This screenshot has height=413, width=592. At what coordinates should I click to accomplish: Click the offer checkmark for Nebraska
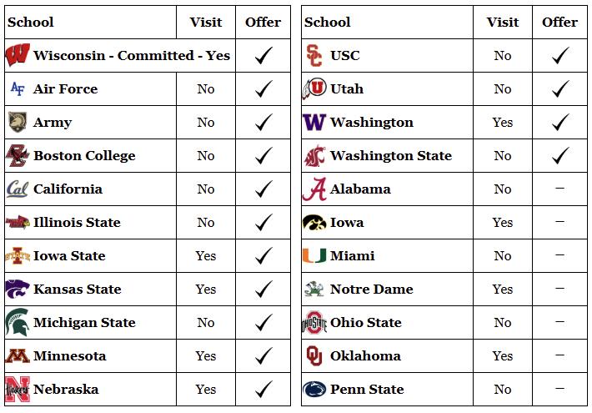click(263, 390)
